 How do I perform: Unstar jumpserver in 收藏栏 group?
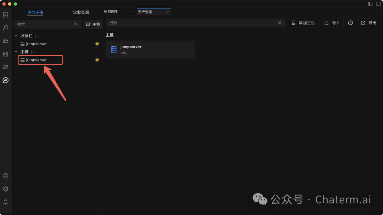97,44
